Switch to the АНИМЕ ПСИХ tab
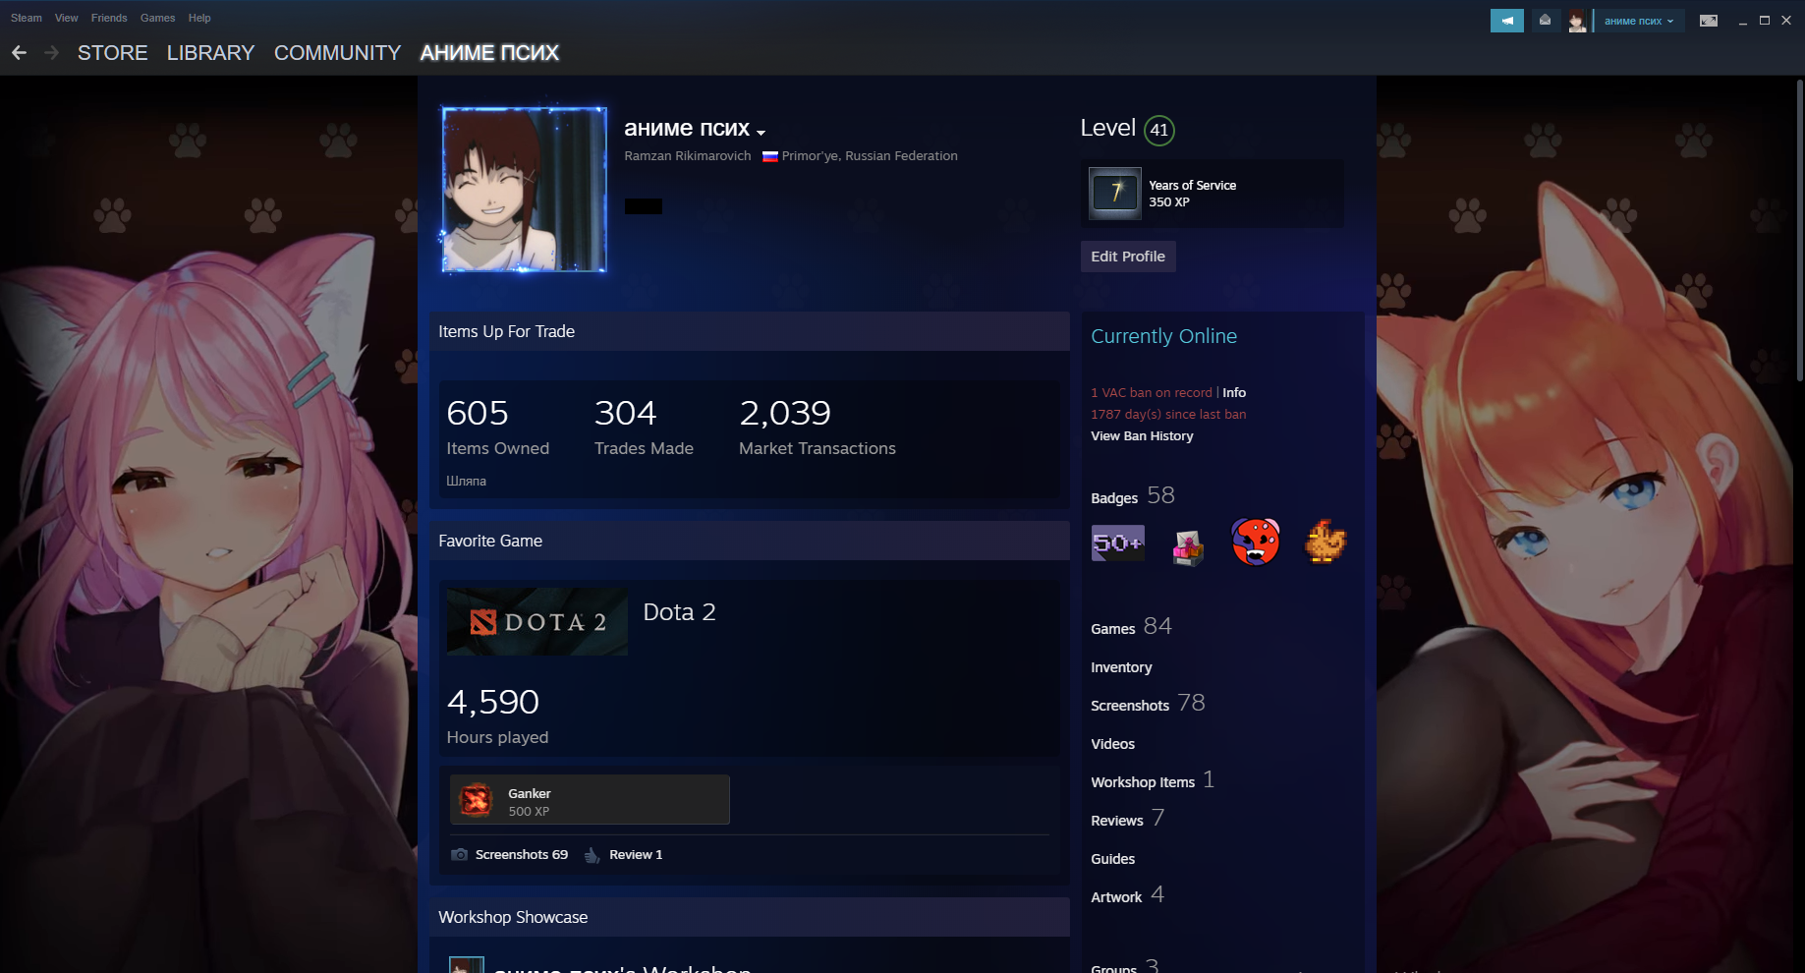Screen dimensions: 1805x973 coord(489,53)
